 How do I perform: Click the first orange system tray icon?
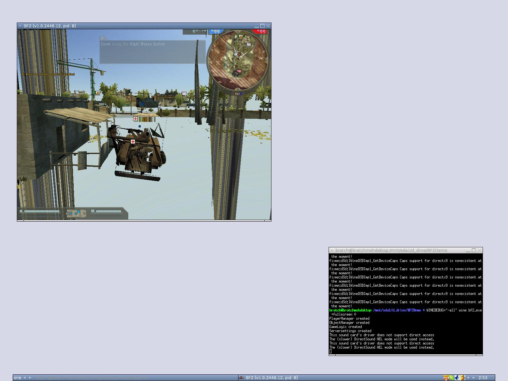click(446, 378)
